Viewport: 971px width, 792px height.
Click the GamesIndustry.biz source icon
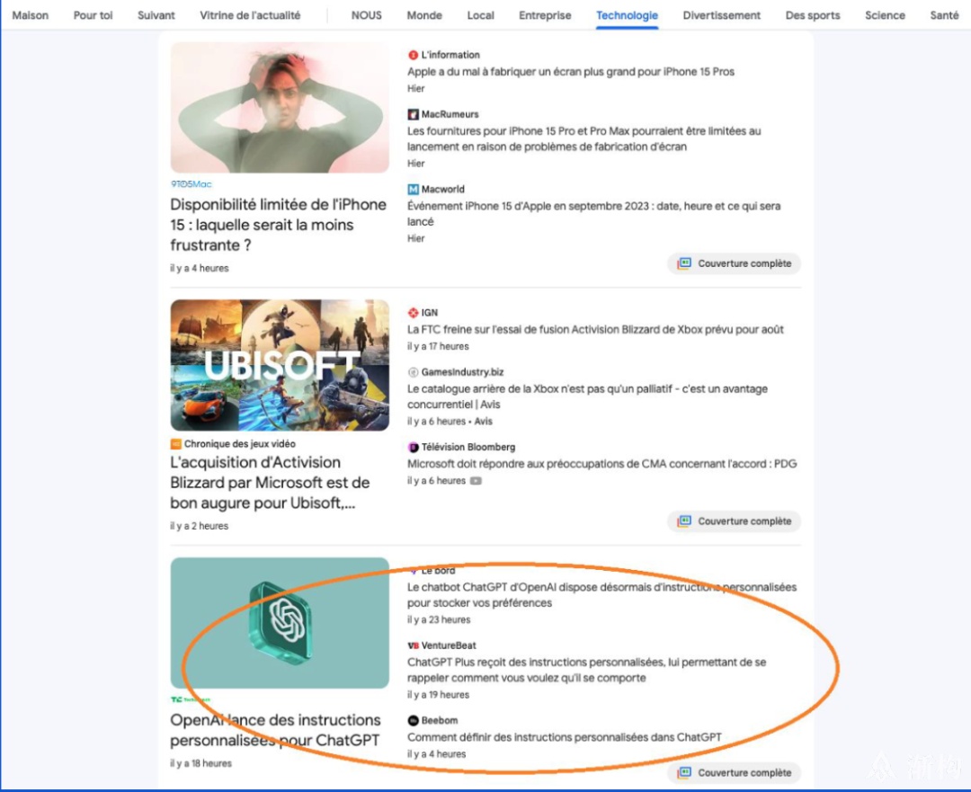pos(413,372)
